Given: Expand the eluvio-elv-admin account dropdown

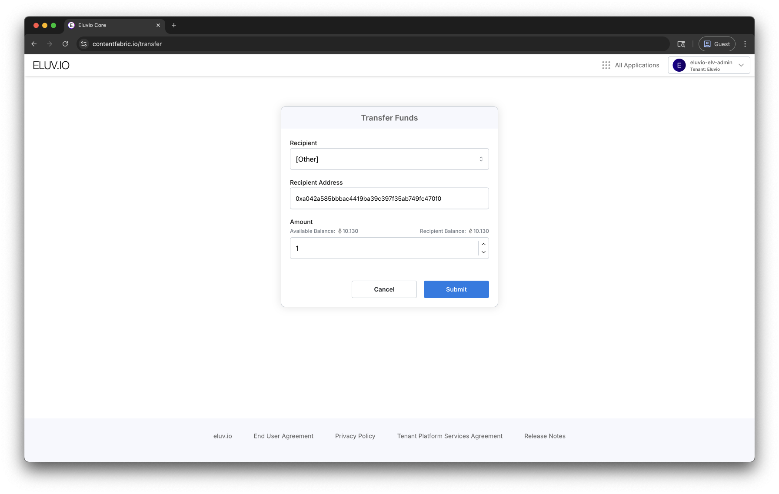Looking at the screenshot, I should pyautogui.click(x=741, y=65).
